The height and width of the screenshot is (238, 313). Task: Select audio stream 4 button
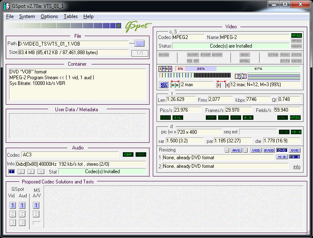41,172
